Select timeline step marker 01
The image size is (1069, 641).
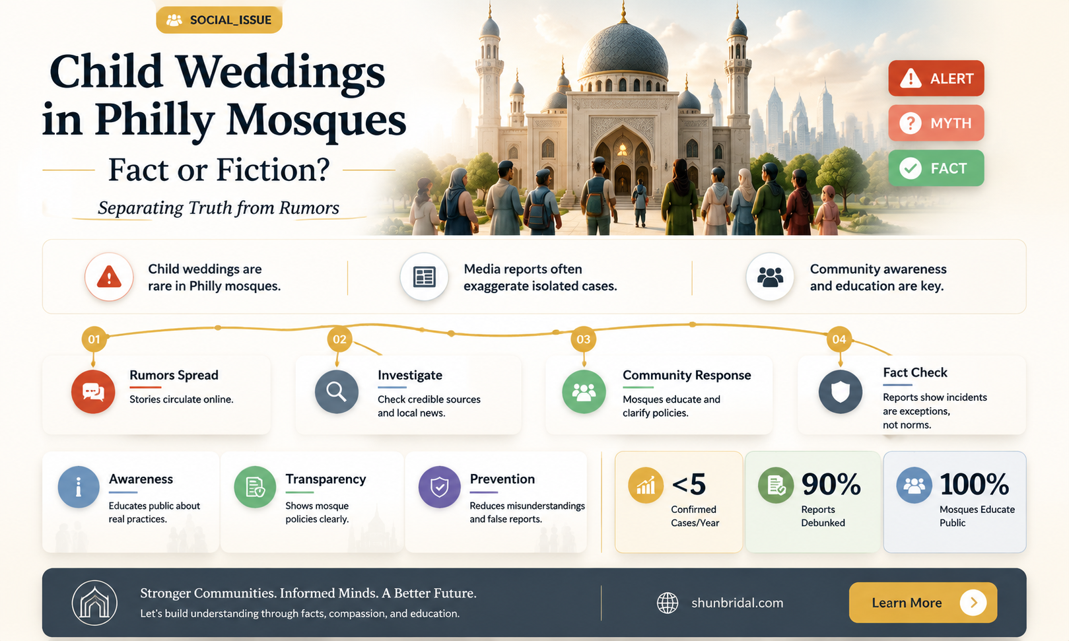click(94, 339)
